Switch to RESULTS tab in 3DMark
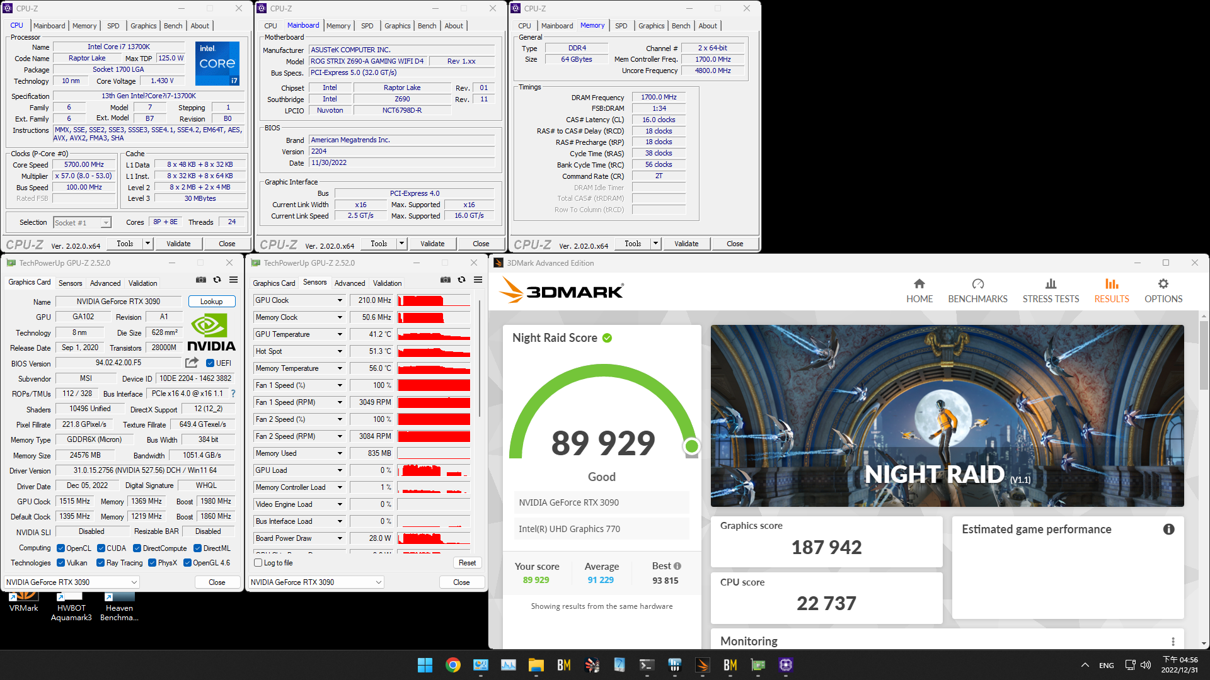The image size is (1210, 680). (1112, 291)
